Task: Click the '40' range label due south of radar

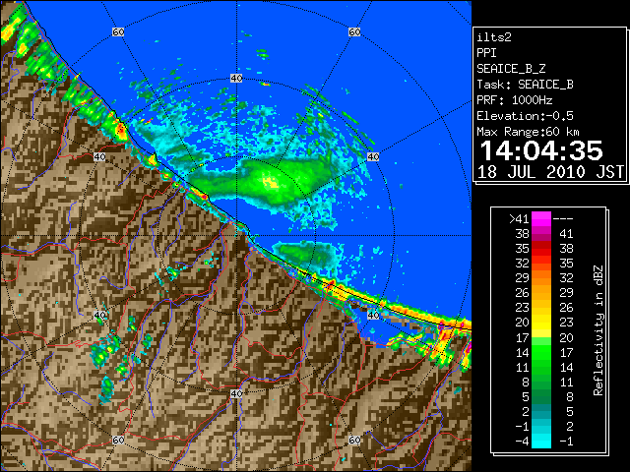Action: (x=236, y=393)
